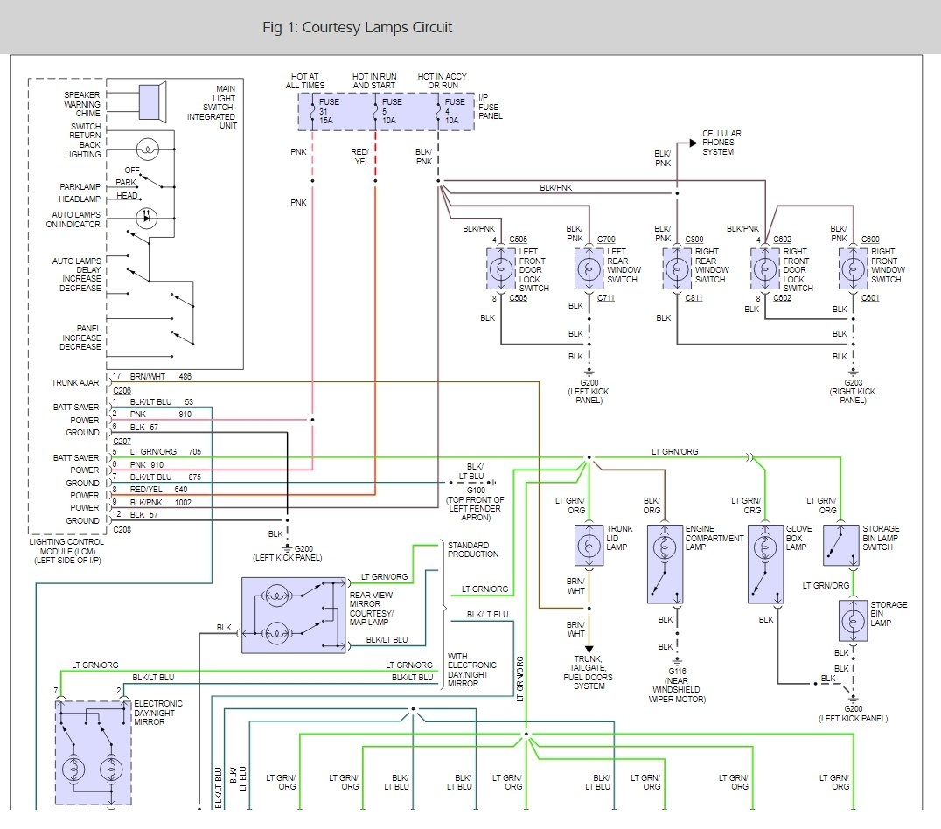Click the Left Rear Window Switch symbol
The image size is (941, 829).
[x=589, y=268]
